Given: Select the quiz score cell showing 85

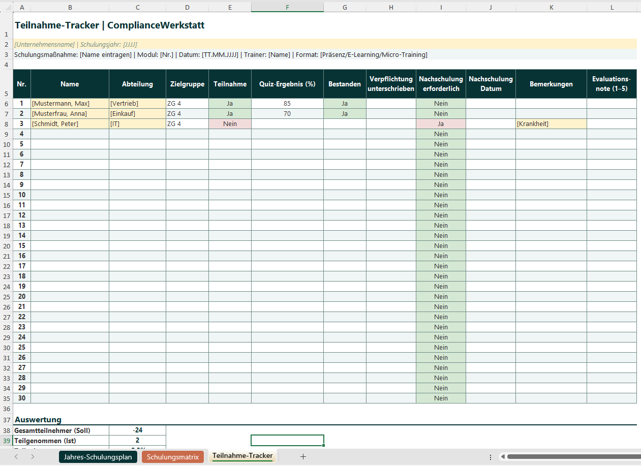Looking at the screenshot, I should click(287, 103).
